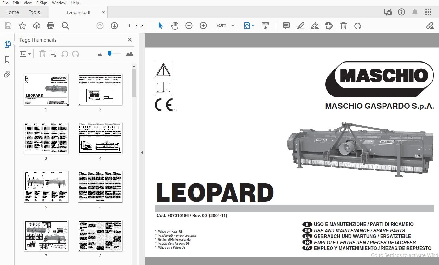Select the Leopard.pdf document tab
This screenshot has width=439, height=265.
pyautogui.click(x=79, y=12)
